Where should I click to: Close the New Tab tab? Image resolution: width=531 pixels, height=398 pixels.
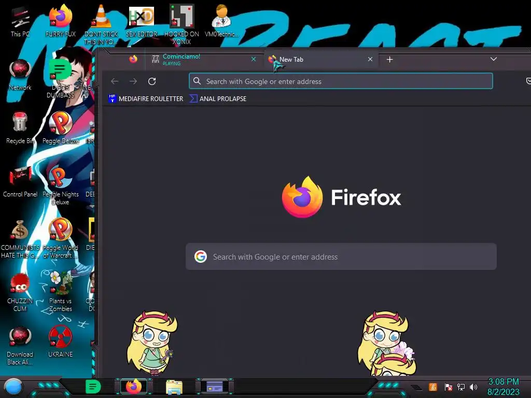370,59
